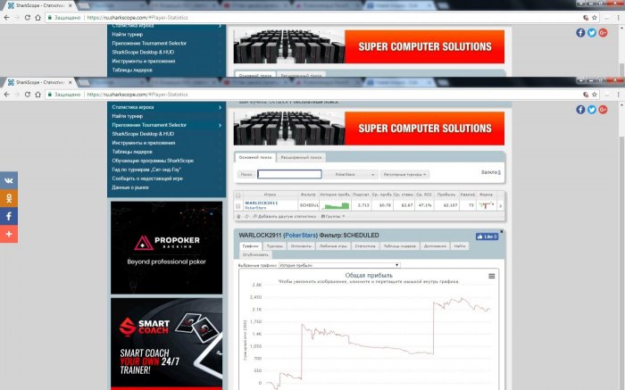The height and width of the screenshot is (390, 625).
Task: Click the Google+ icon in back window page
Action: 603,33
